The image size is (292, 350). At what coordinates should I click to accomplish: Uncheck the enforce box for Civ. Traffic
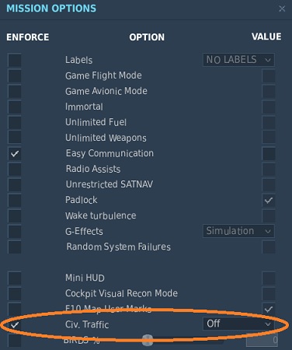coord(15,324)
